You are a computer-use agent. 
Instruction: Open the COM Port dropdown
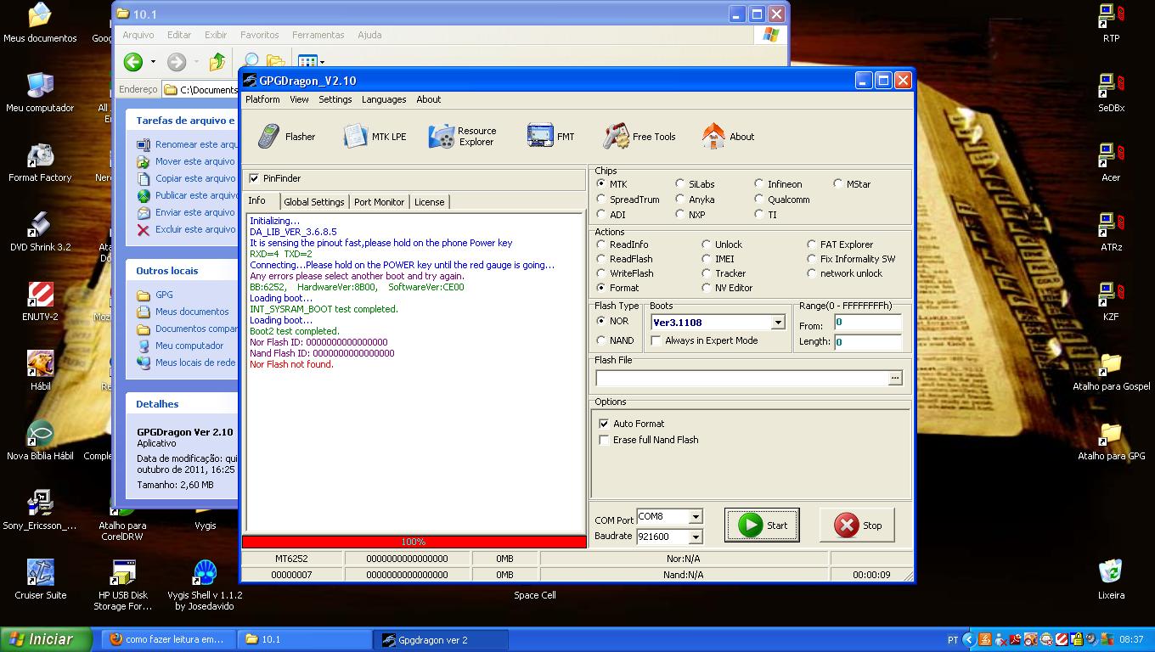695,517
